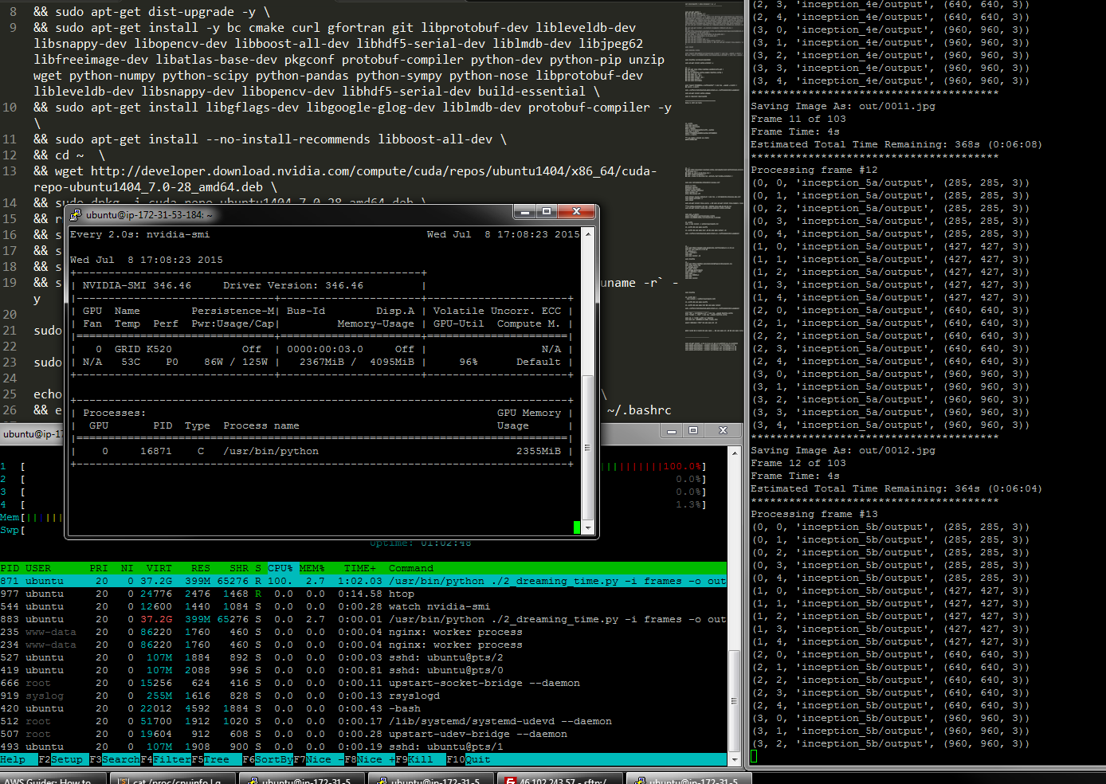This screenshot has height=784, width=1106.
Task: Click Nice - (F7) in htop bar
Action: pos(325,759)
